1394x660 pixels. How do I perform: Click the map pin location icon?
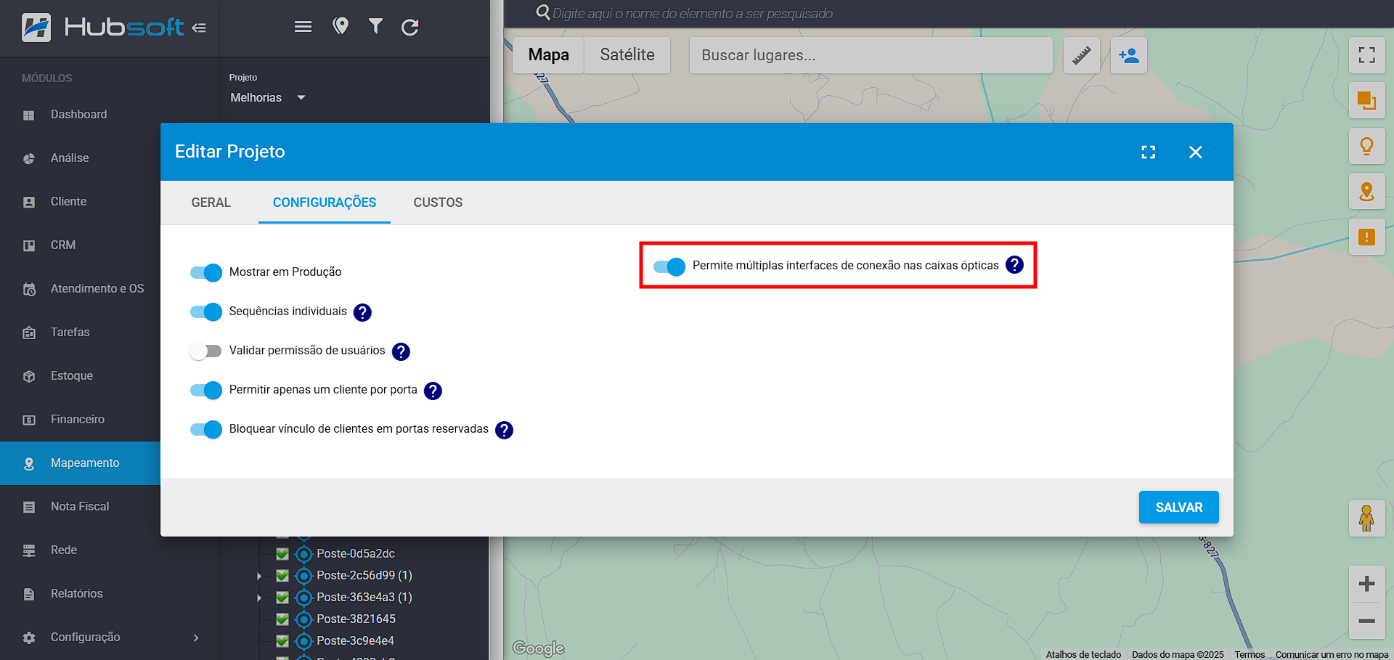click(x=341, y=27)
